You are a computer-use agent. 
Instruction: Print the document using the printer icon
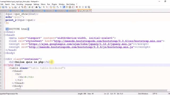[x=15, y=7]
